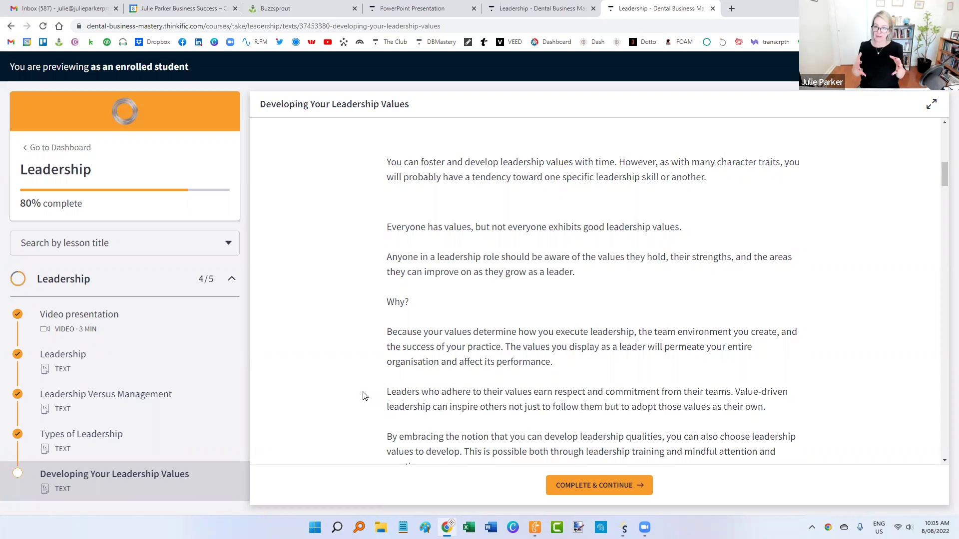Toggle Types of Leadership completion checkmark
The image size is (959, 539).
pyautogui.click(x=17, y=434)
